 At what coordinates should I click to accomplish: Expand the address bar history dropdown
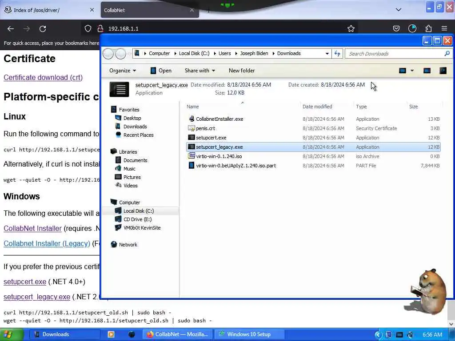327,54
